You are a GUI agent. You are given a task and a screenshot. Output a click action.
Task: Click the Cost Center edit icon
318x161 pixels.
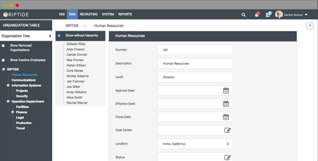227,130
